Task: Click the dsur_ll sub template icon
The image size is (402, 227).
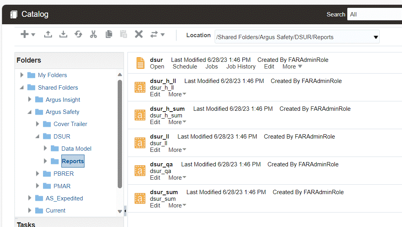Action: pyautogui.click(x=140, y=143)
